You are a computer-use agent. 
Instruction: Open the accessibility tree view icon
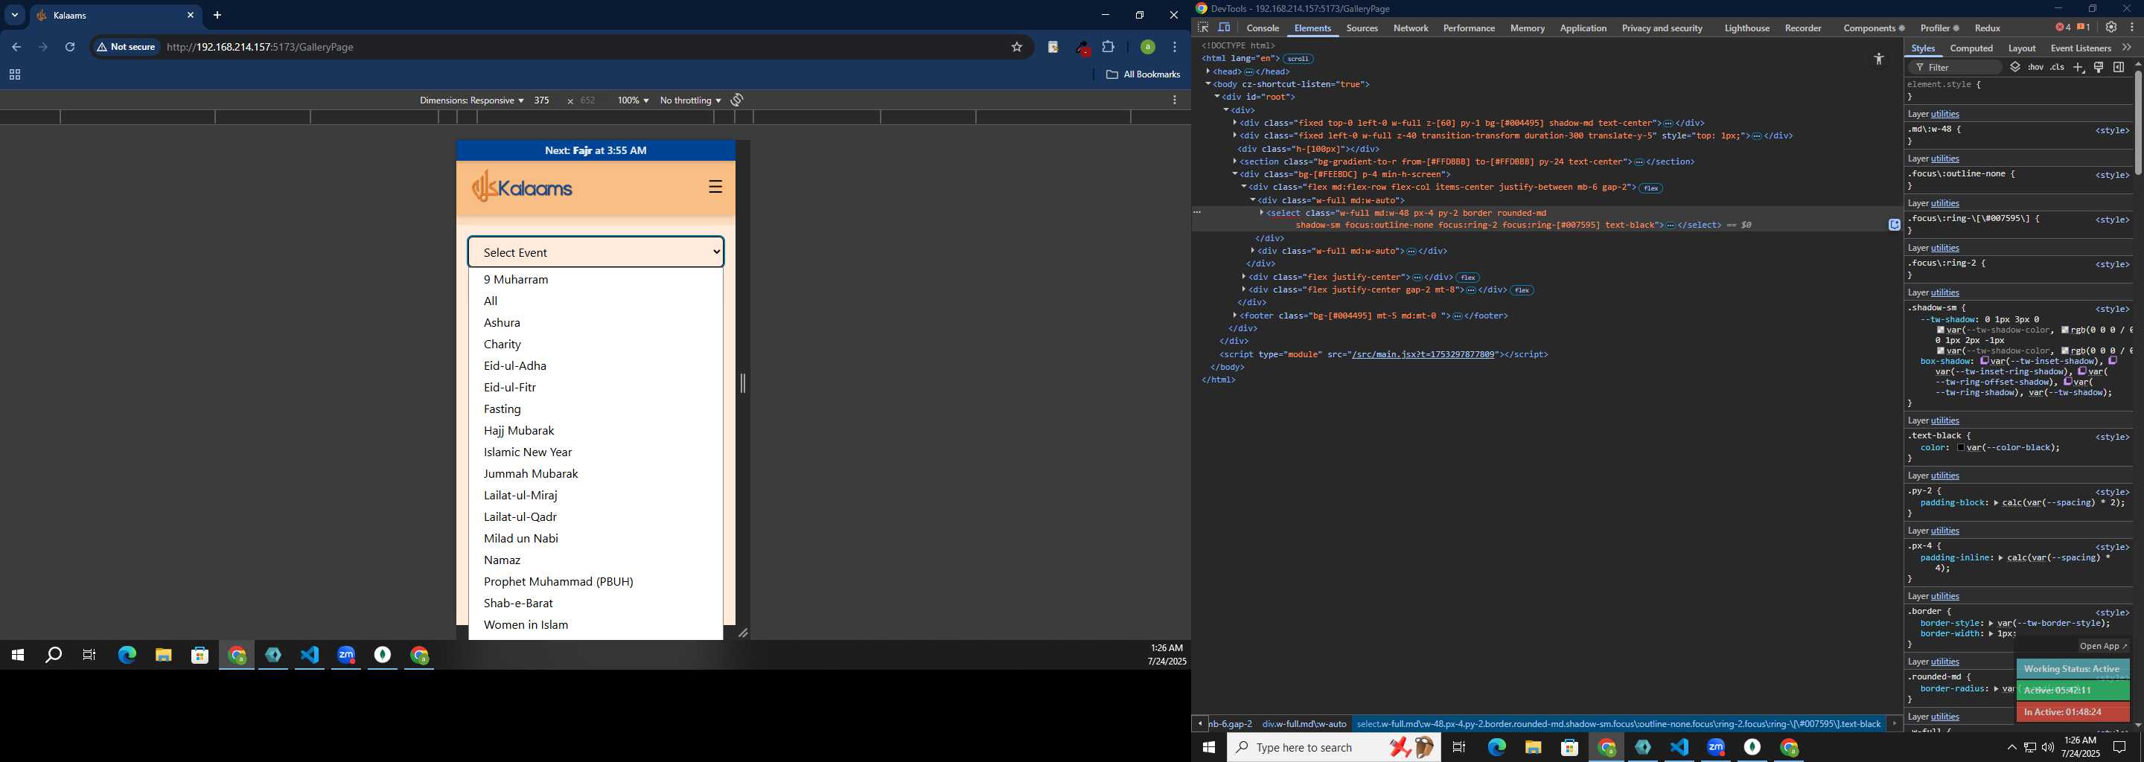pyautogui.click(x=1878, y=58)
